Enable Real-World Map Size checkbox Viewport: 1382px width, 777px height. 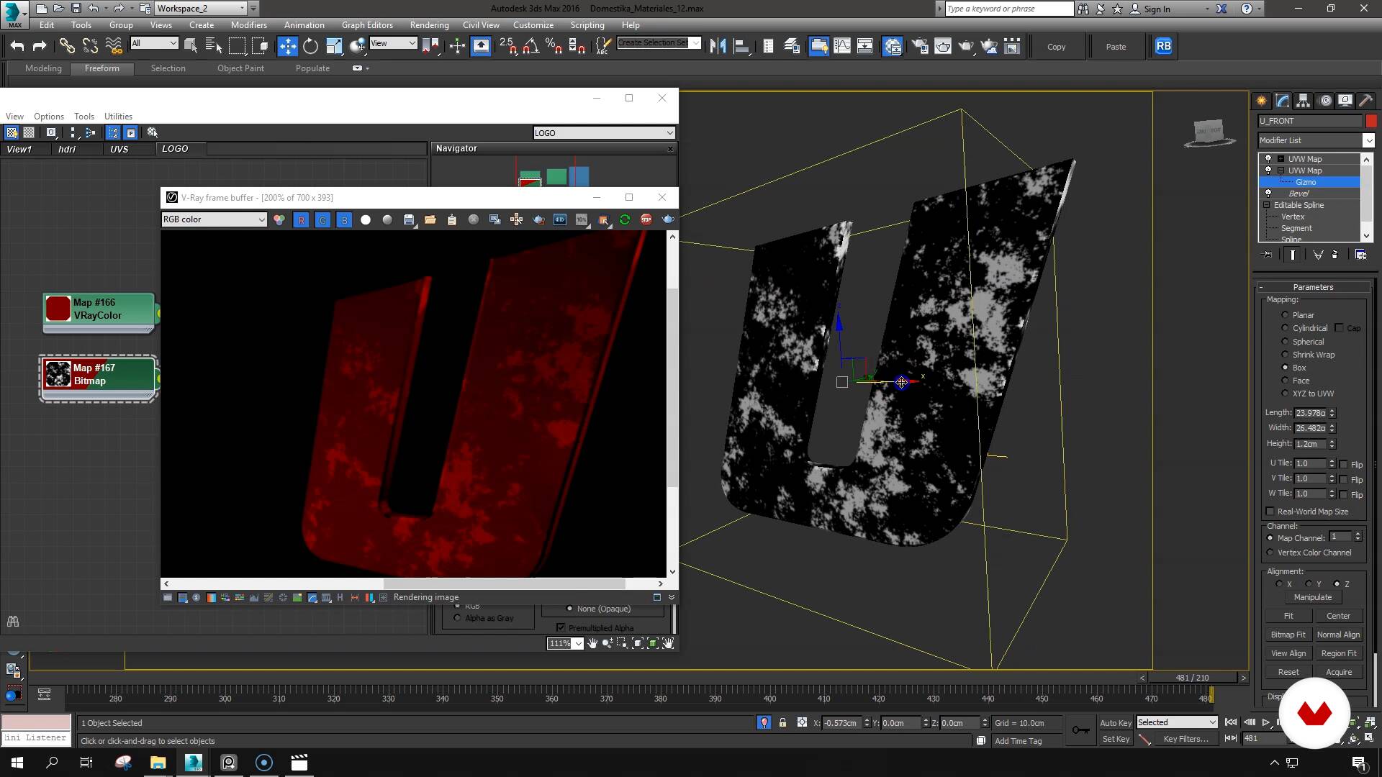click(x=1270, y=512)
